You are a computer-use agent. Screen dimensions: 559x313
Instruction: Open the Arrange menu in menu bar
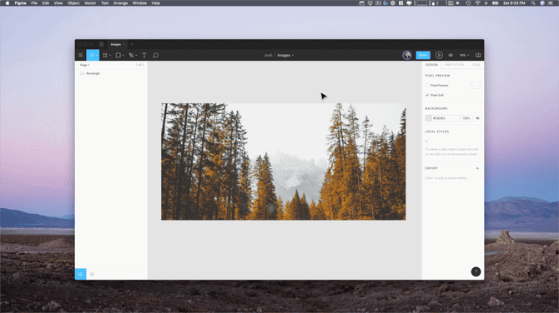pyautogui.click(x=120, y=2)
